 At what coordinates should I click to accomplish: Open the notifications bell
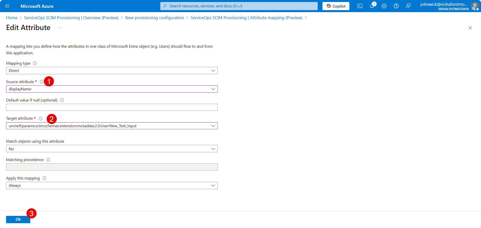click(x=372, y=6)
